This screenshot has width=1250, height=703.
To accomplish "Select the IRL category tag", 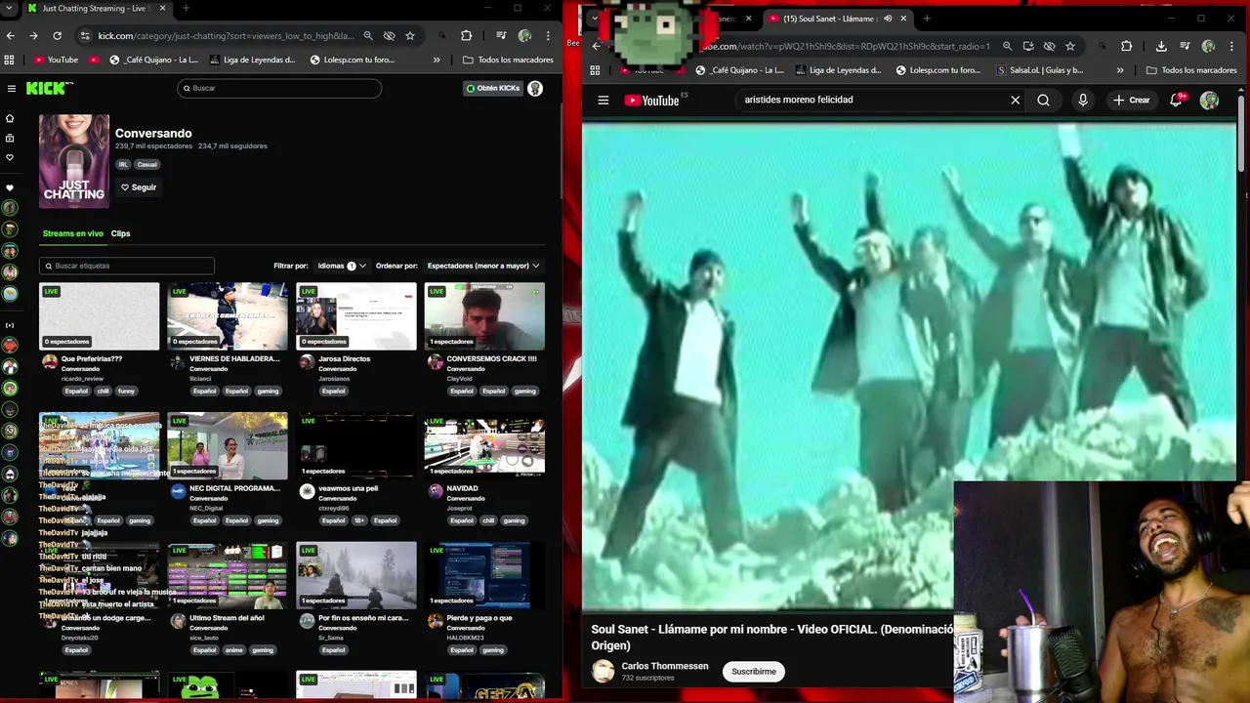I will tap(123, 164).
